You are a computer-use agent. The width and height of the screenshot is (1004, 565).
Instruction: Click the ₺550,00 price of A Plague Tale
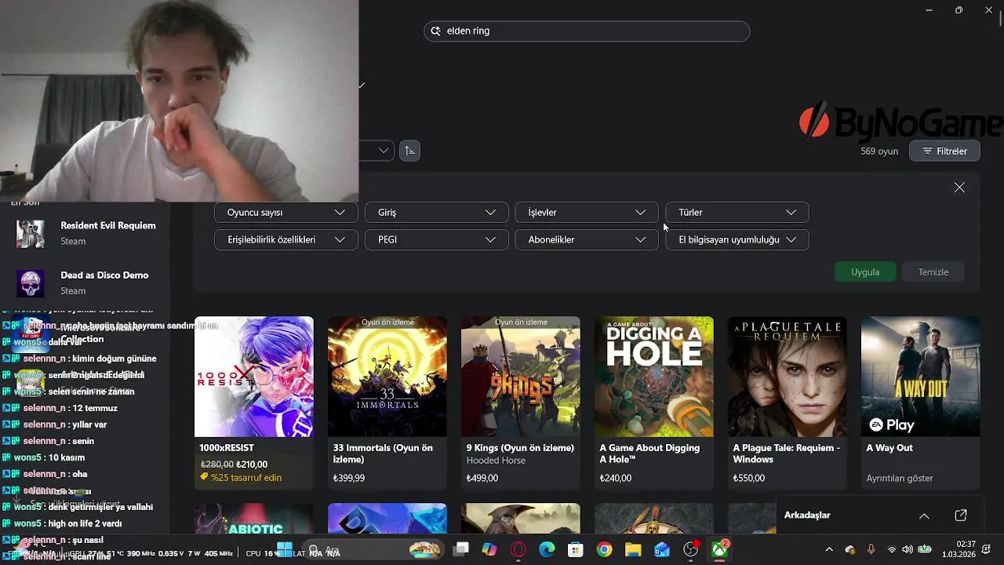pyautogui.click(x=748, y=478)
